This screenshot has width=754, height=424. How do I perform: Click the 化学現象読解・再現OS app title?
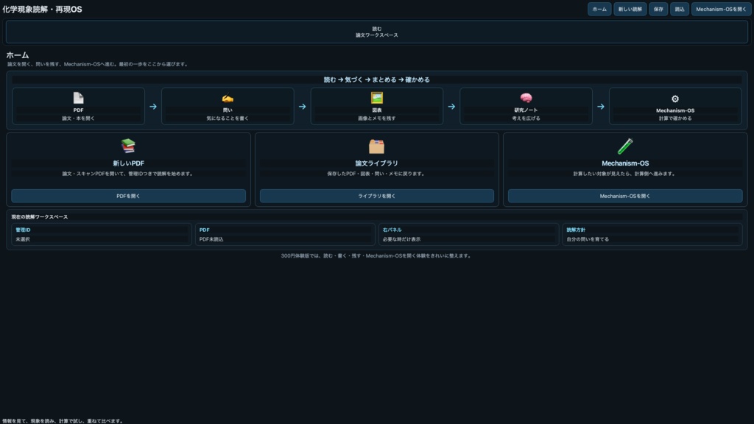pos(42,10)
